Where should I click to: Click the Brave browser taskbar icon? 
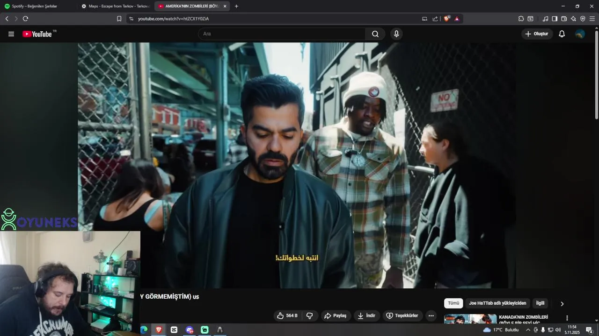pos(159,329)
